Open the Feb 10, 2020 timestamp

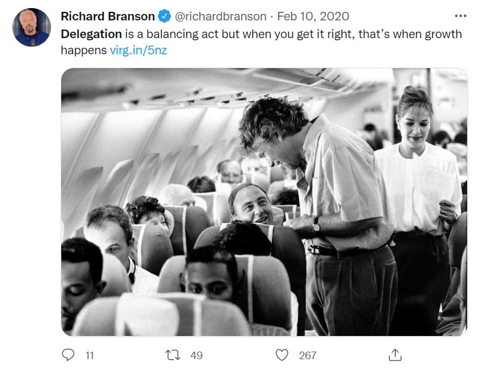[x=313, y=17]
